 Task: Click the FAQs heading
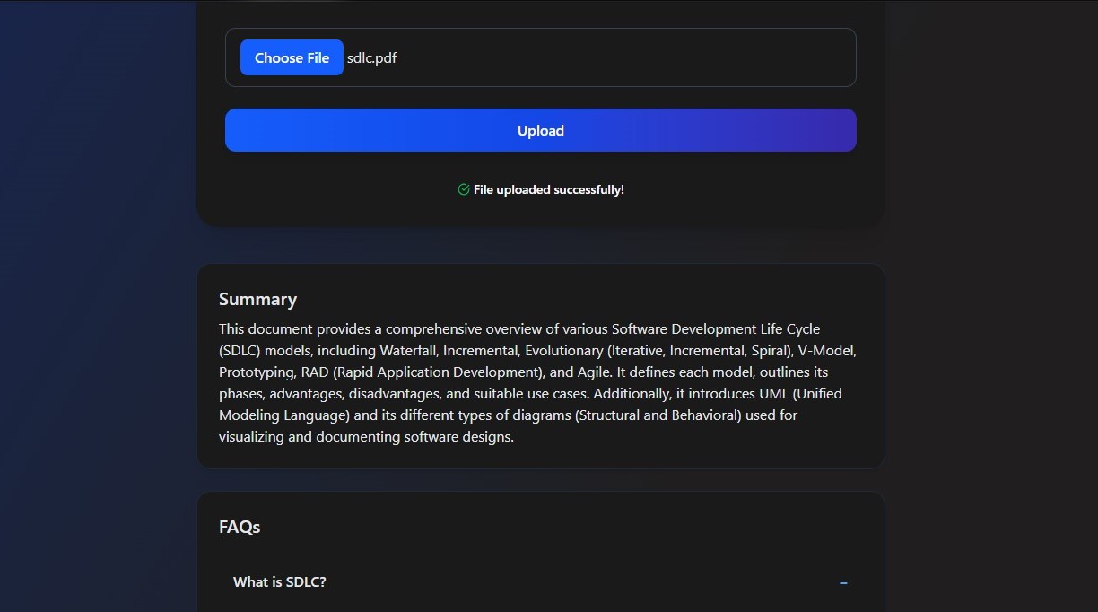pyautogui.click(x=240, y=527)
